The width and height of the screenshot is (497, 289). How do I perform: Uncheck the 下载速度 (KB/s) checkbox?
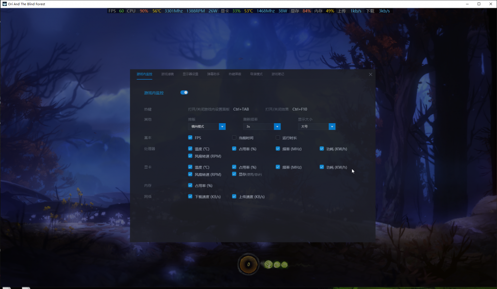190,196
